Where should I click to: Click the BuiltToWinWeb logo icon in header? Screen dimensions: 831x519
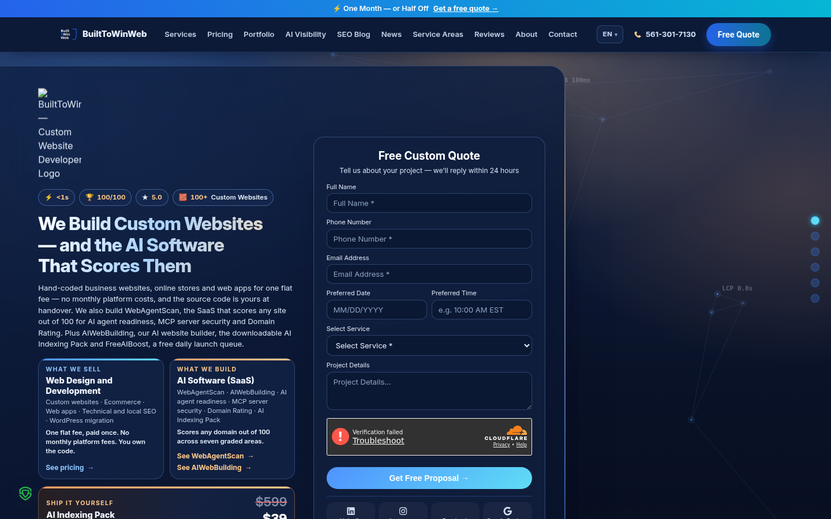tap(69, 35)
